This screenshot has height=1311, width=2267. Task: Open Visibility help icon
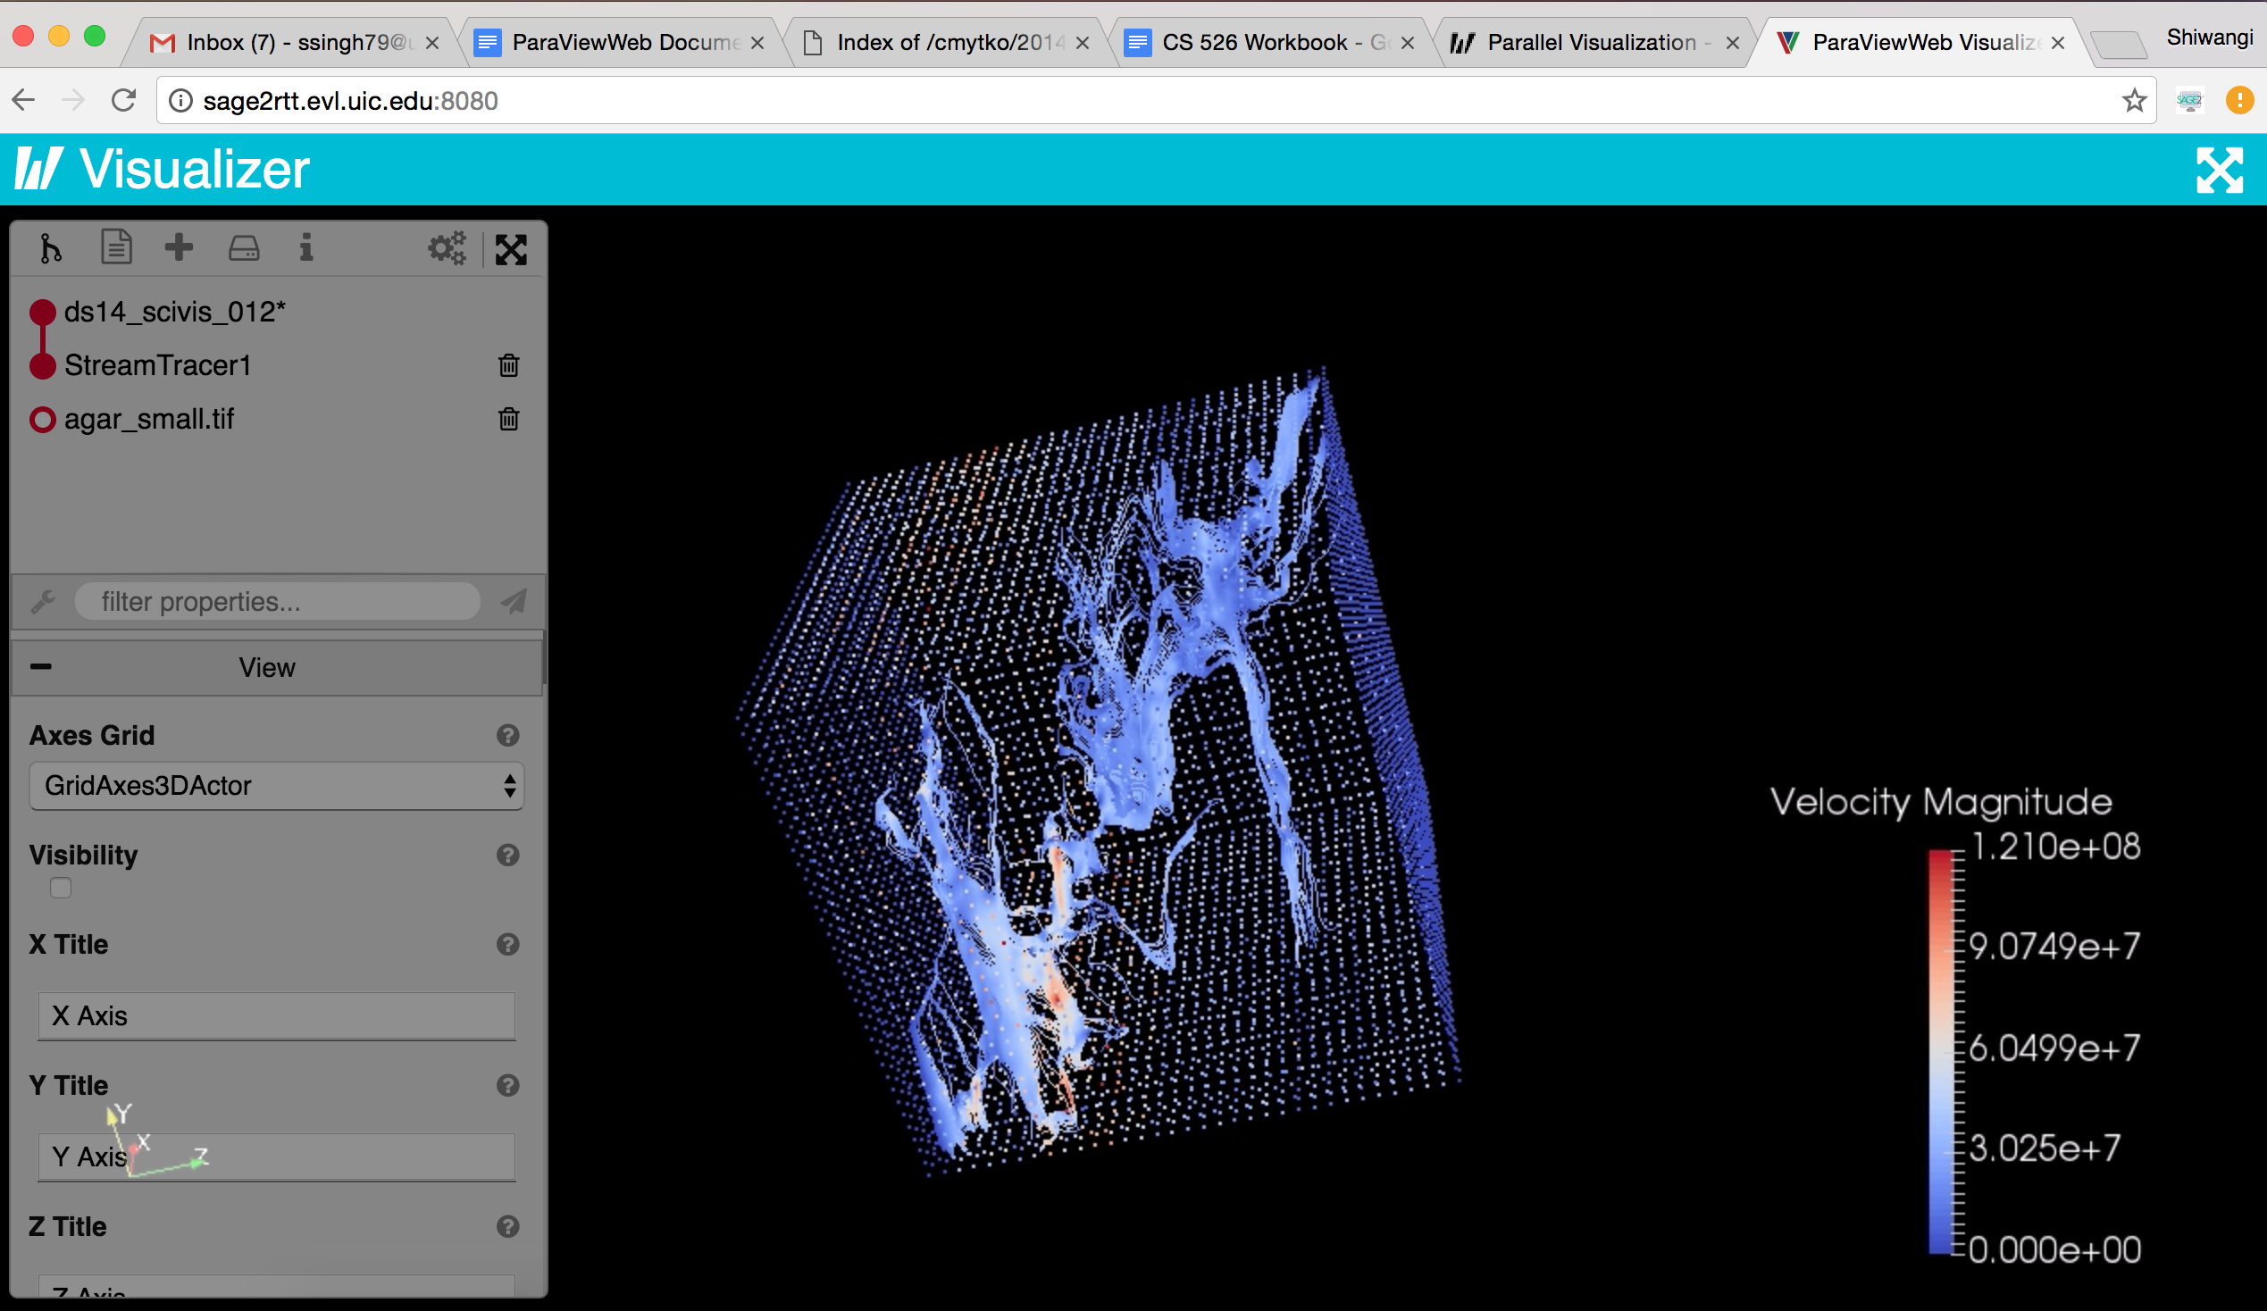508,856
